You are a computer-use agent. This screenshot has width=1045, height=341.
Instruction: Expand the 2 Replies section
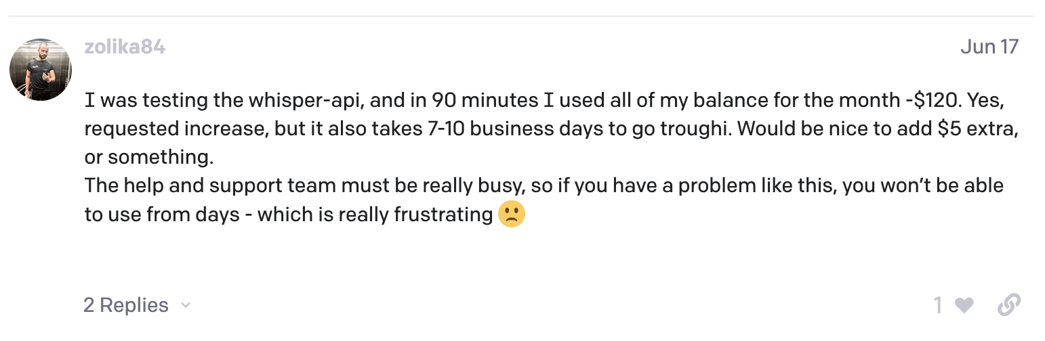tap(126, 306)
